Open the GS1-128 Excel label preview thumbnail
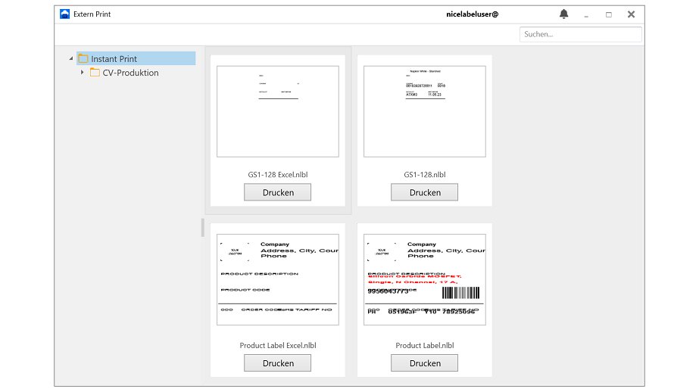699x392 pixels. coord(277,111)
